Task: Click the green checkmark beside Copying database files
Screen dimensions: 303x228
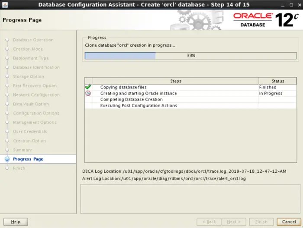Action: [88, 87]
